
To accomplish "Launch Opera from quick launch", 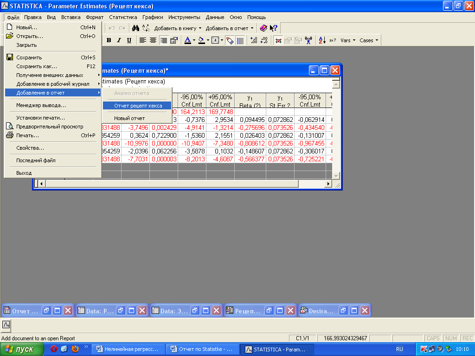I will [x=54, y=349].
